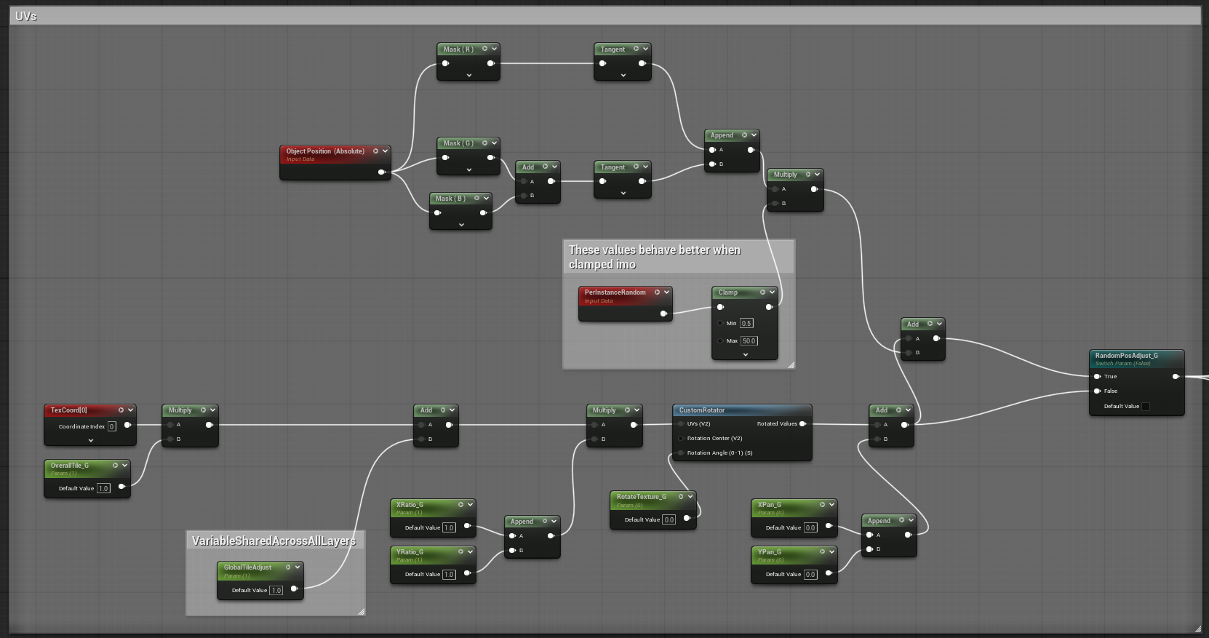Expand TexCoord[0] node with the bottom chevron

coord(90,441)
